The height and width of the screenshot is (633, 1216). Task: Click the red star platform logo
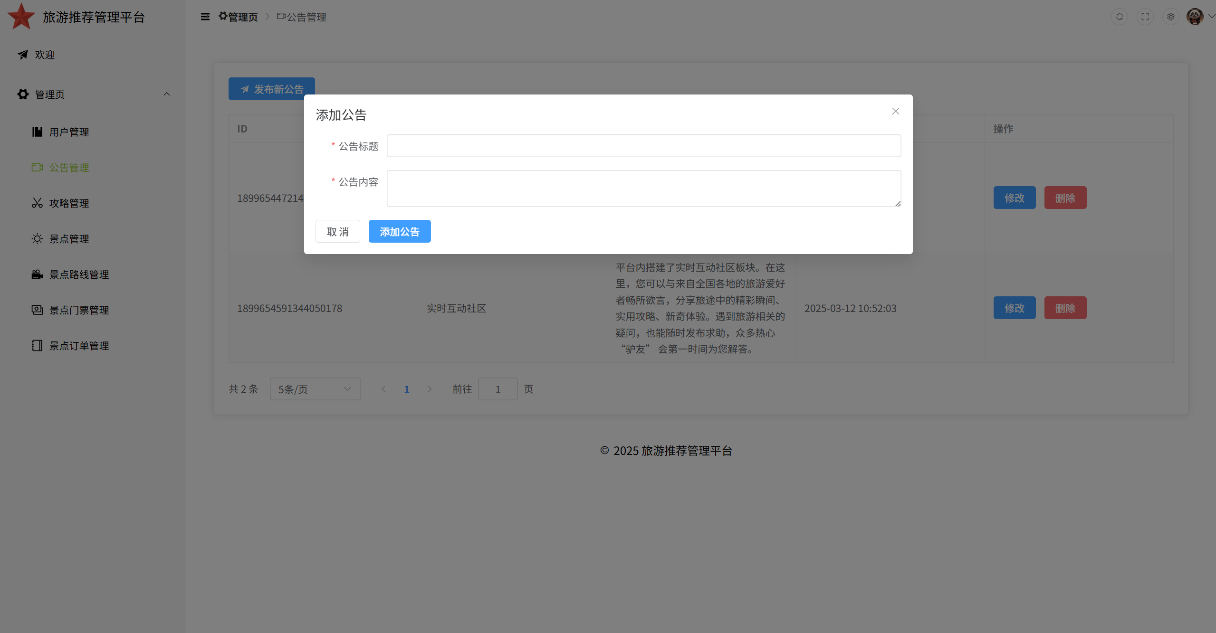point(21,17)
